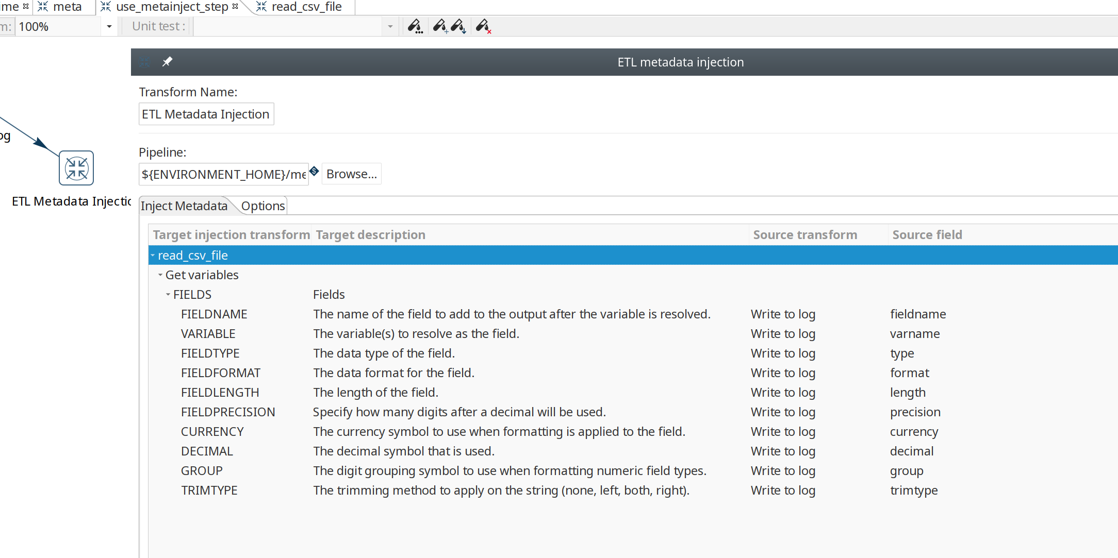Click the Source transform column header
This screenshot has height=558, width=1118.
[x=804, y=234]
